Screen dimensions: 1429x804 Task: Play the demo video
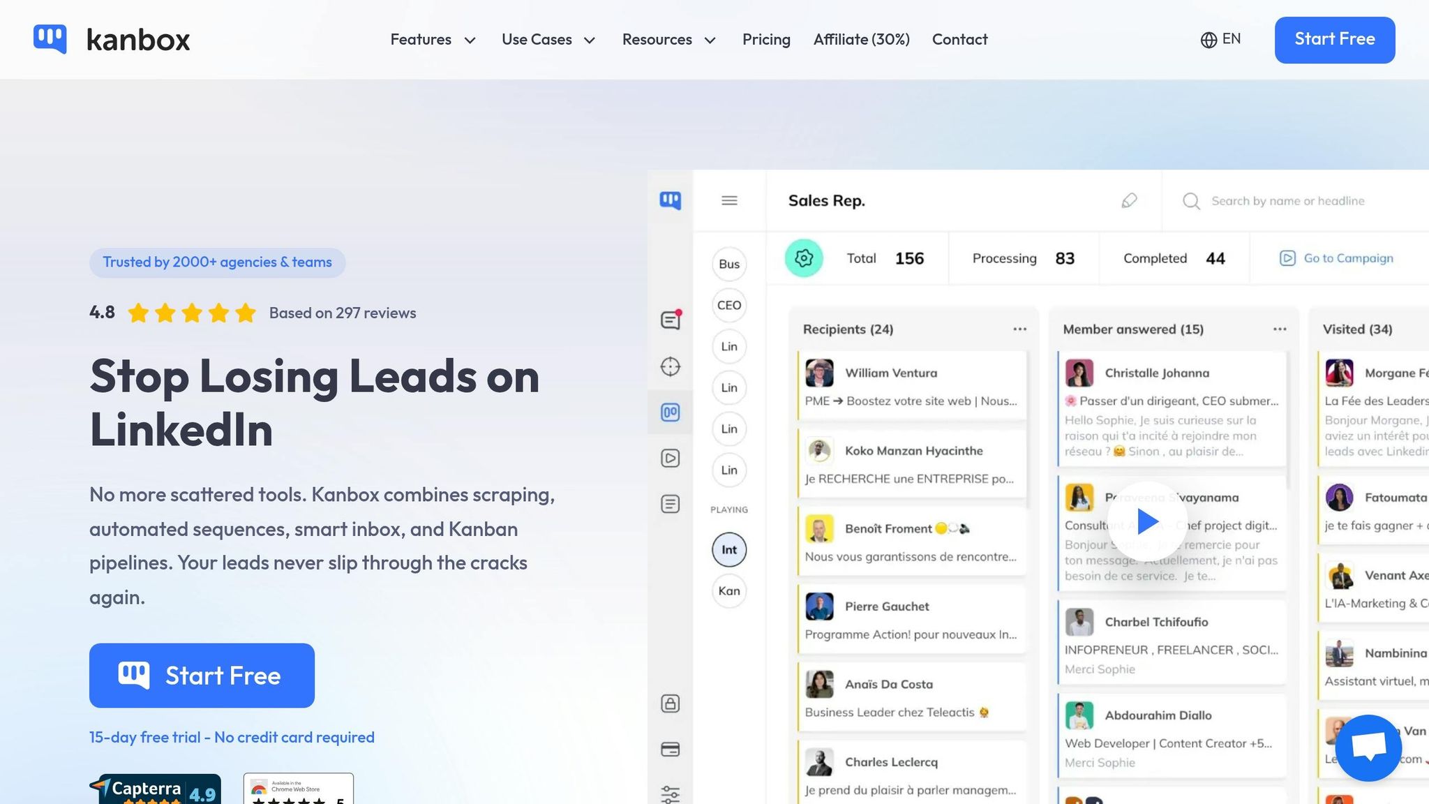(x=1147, y=521)
